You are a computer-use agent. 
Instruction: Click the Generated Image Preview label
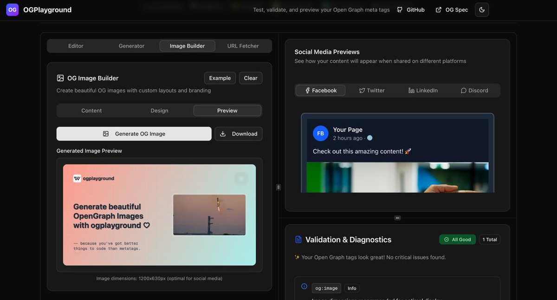tap(89, 151)
